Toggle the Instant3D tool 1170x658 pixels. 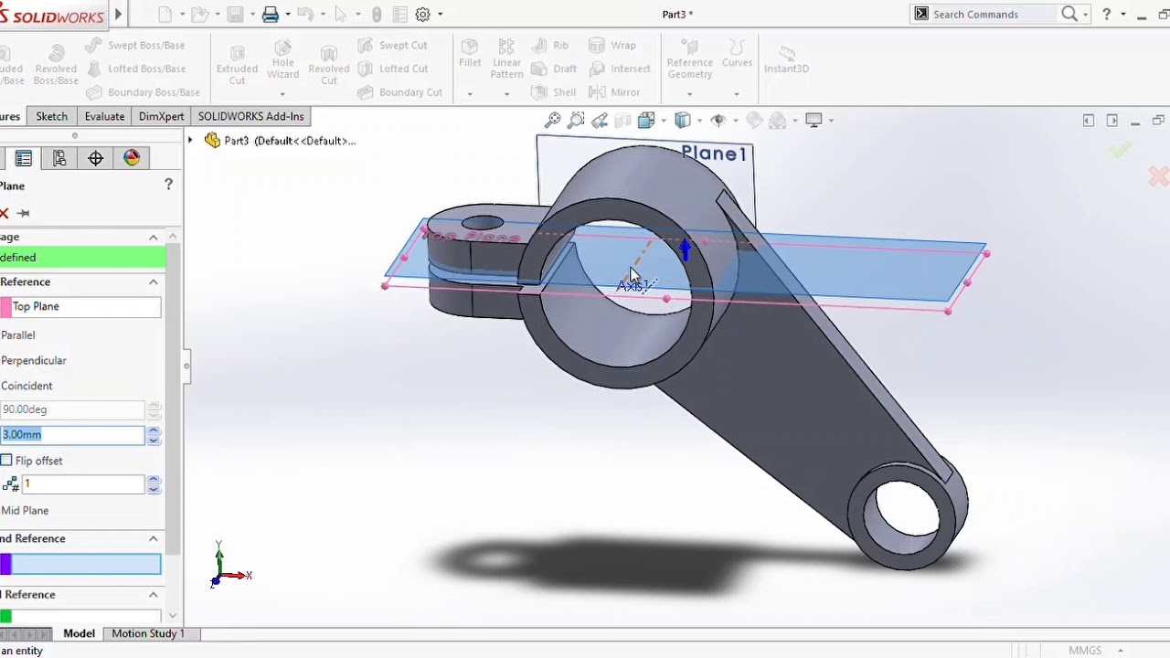pyautogui.click(x=786, y=57)
